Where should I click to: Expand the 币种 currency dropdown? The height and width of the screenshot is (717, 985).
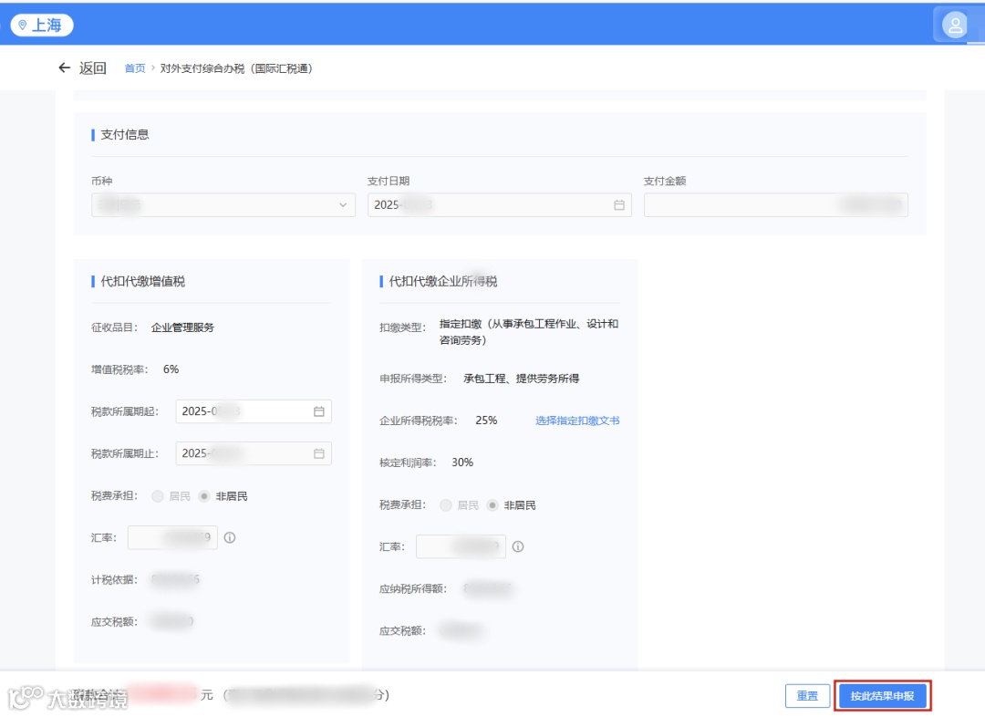pos(223,205)
